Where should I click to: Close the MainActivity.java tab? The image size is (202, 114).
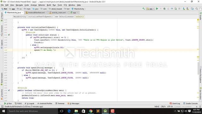pyautogui.click(x=22, y=13)
